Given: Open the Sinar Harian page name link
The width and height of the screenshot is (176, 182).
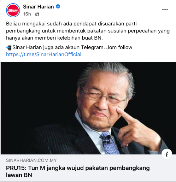Looking at the screenshot, I should [39, 7].
